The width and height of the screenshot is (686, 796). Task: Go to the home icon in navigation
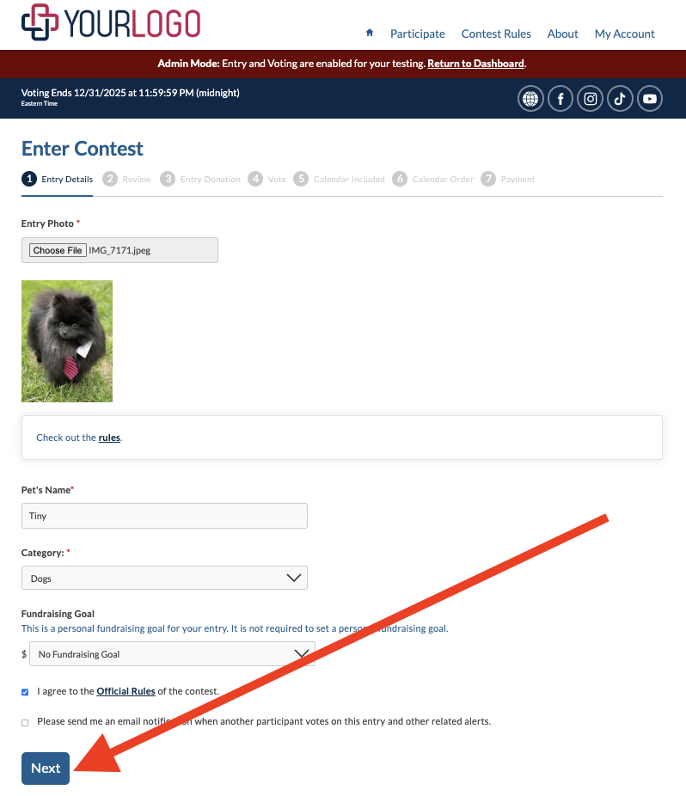[370, 33]
